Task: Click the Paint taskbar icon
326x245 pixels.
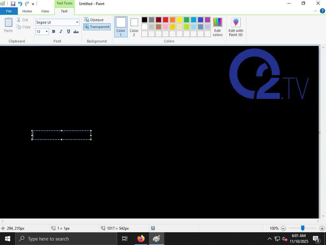Action: [x=157, y=239]
